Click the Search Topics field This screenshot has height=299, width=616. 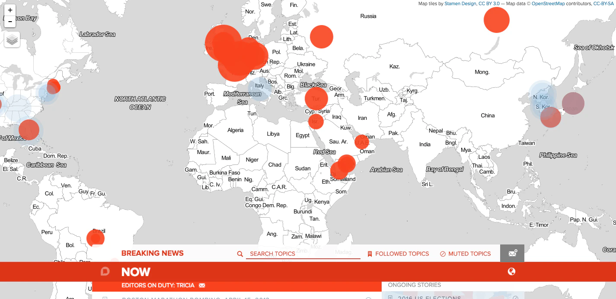pyautogui.click(x=303, y=254)
